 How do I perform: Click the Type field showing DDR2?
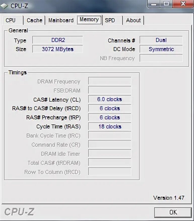(x=58, y=40)
